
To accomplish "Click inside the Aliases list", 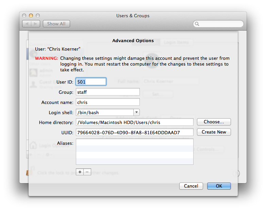I will coord(134,152).
